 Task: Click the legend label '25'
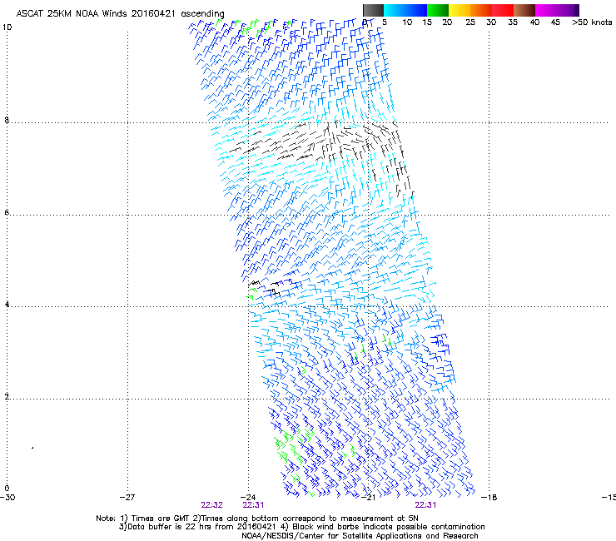470,22
